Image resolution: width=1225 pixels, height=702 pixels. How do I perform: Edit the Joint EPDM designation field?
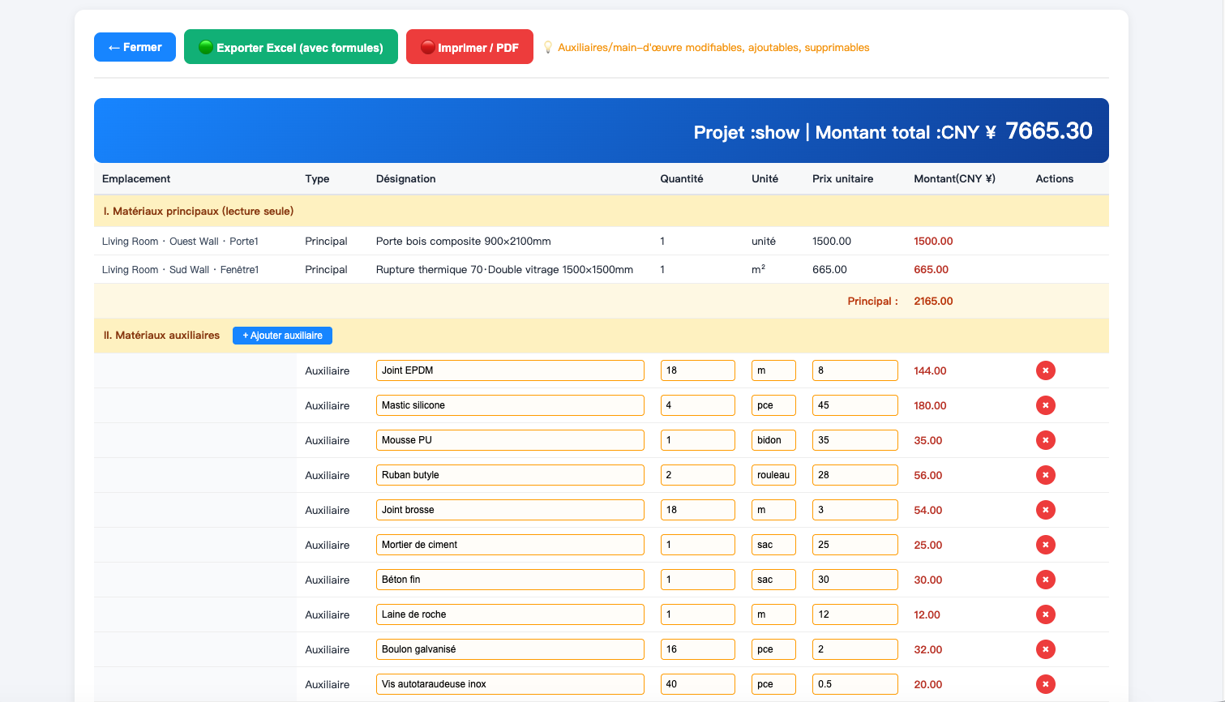[x=510, y=370]
